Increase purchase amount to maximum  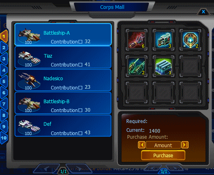(x=185, y=145)
